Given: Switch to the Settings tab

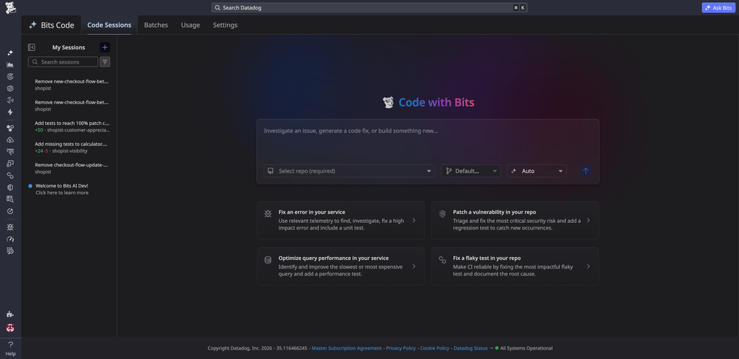Looking at the screenshot, I should [x=226, y=25].
